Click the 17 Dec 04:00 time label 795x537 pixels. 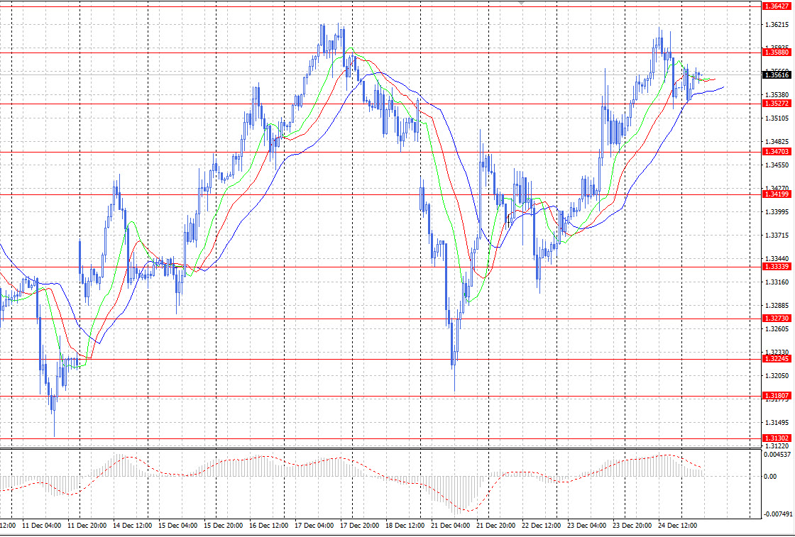pos(314,526)
